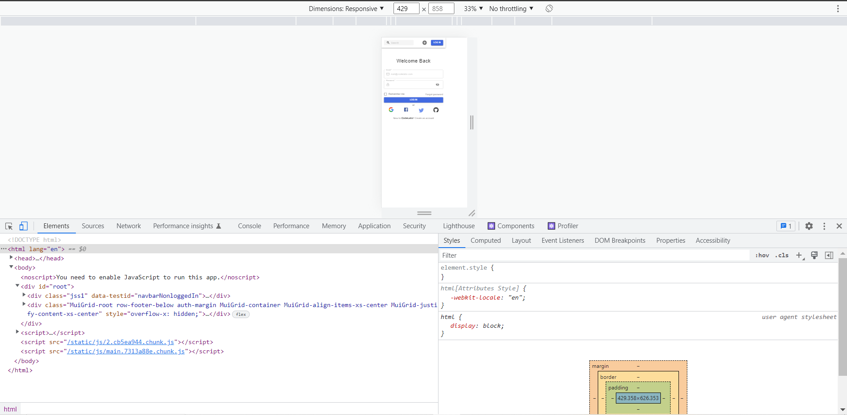The width and height of the screenshot is (847, 415).
Task: Show the computed styles sidebar icon
Action: tap(829, 256)
